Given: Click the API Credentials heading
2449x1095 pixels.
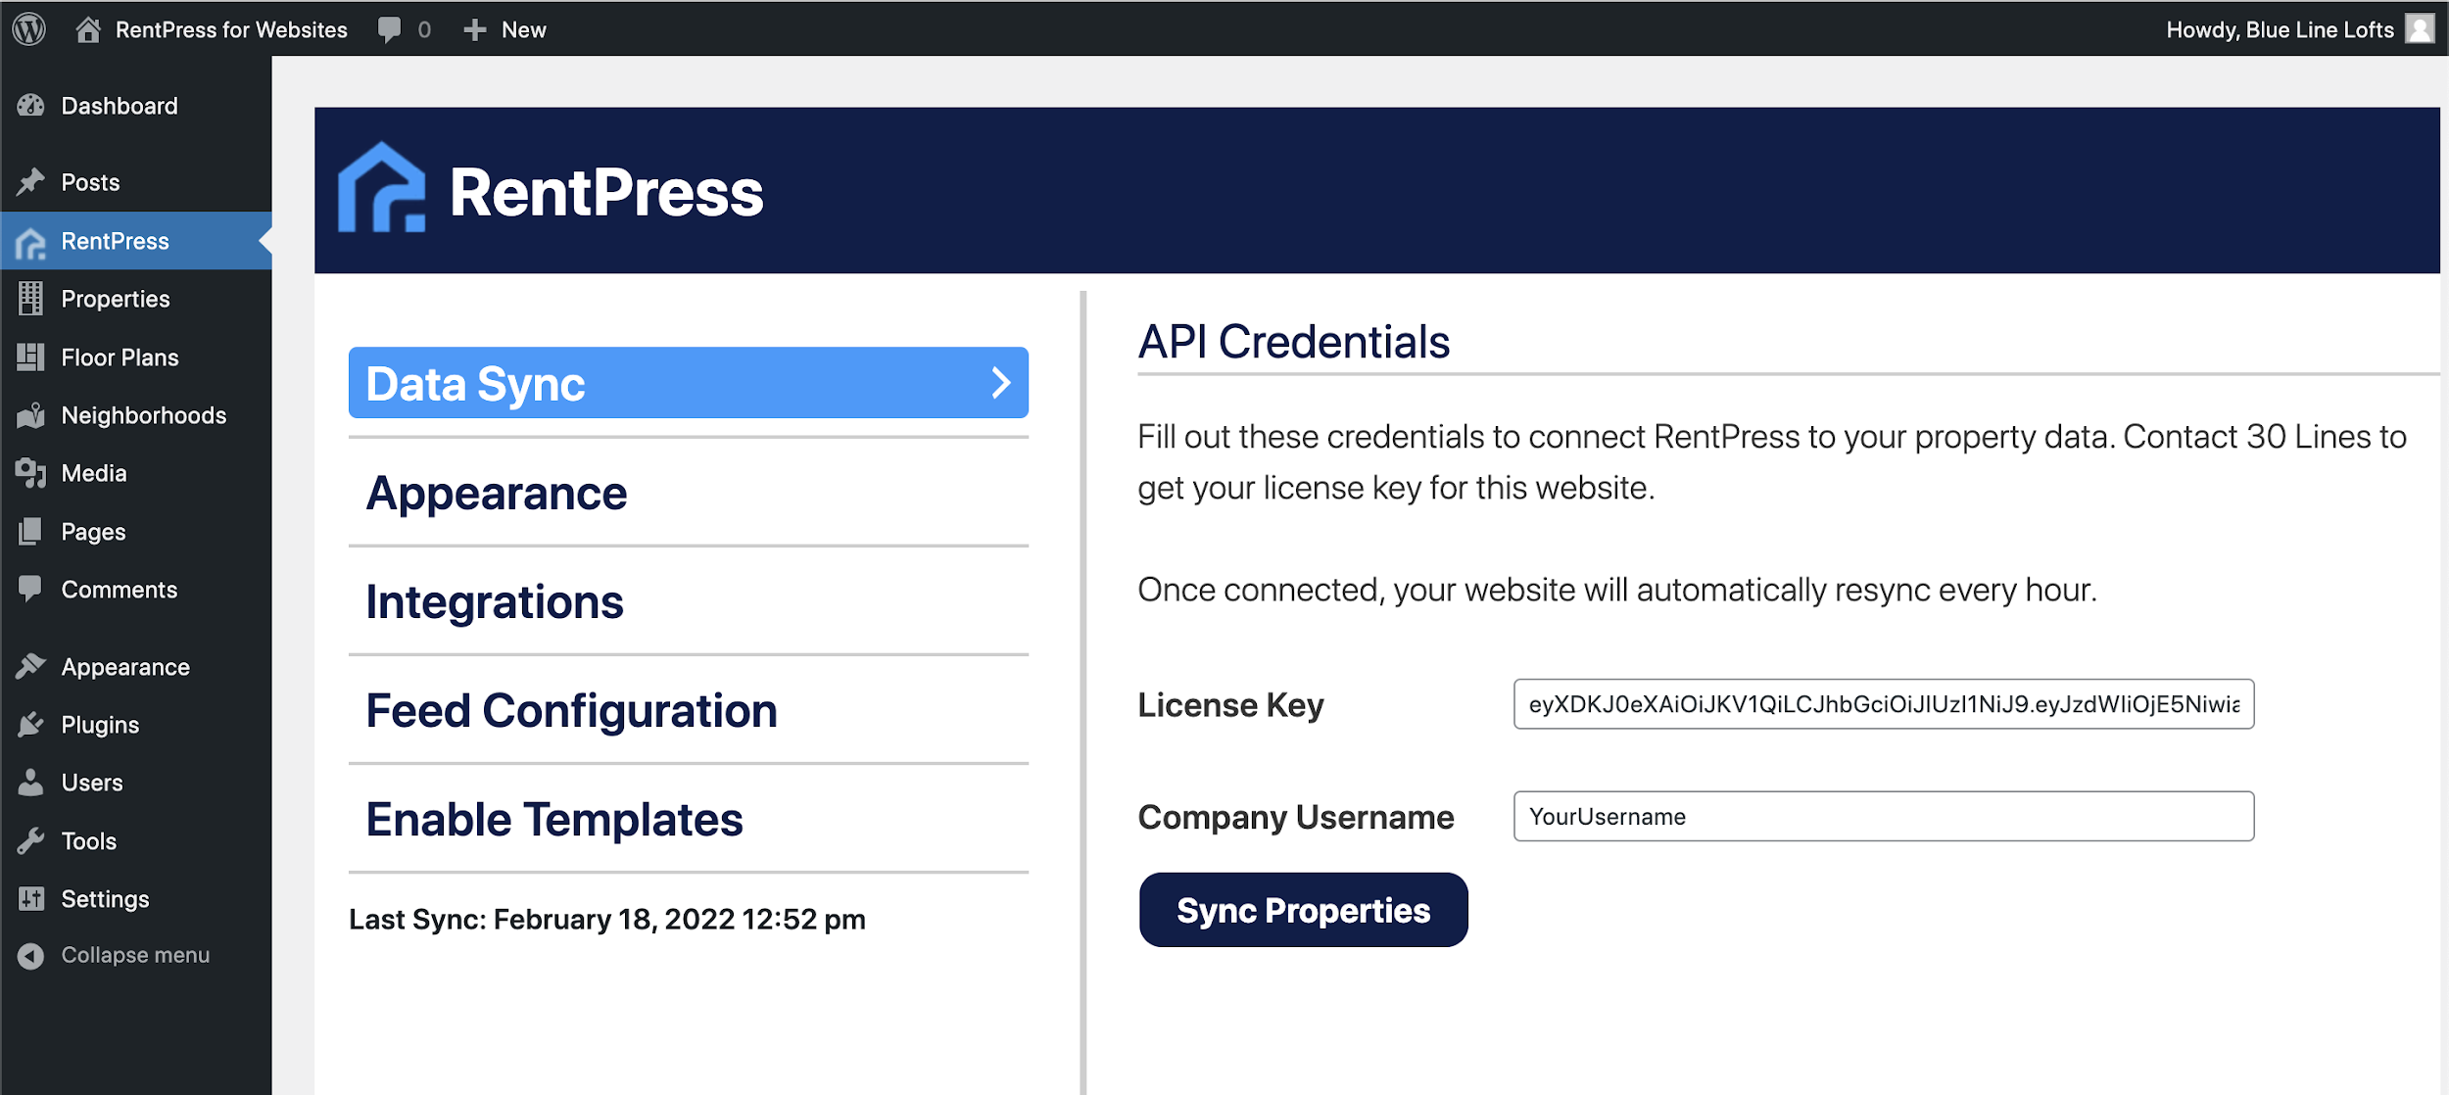Looking at the screenshot, I should point(1293,342).
